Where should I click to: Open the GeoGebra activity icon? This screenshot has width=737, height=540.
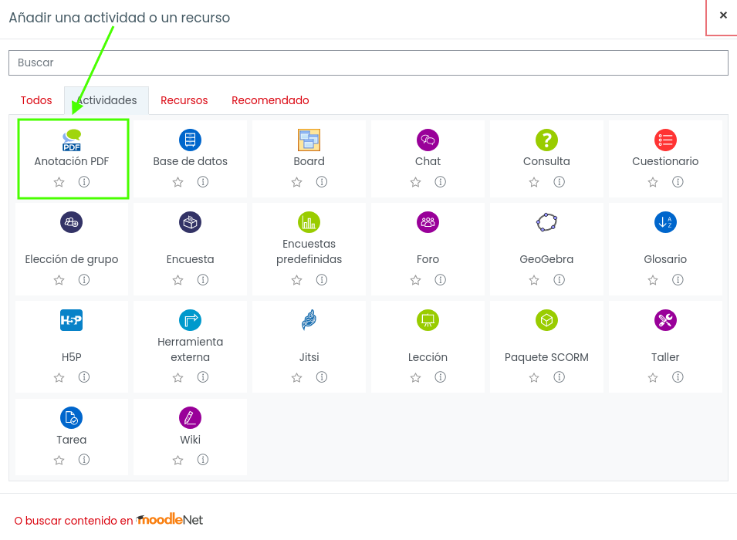pos(546,222)
